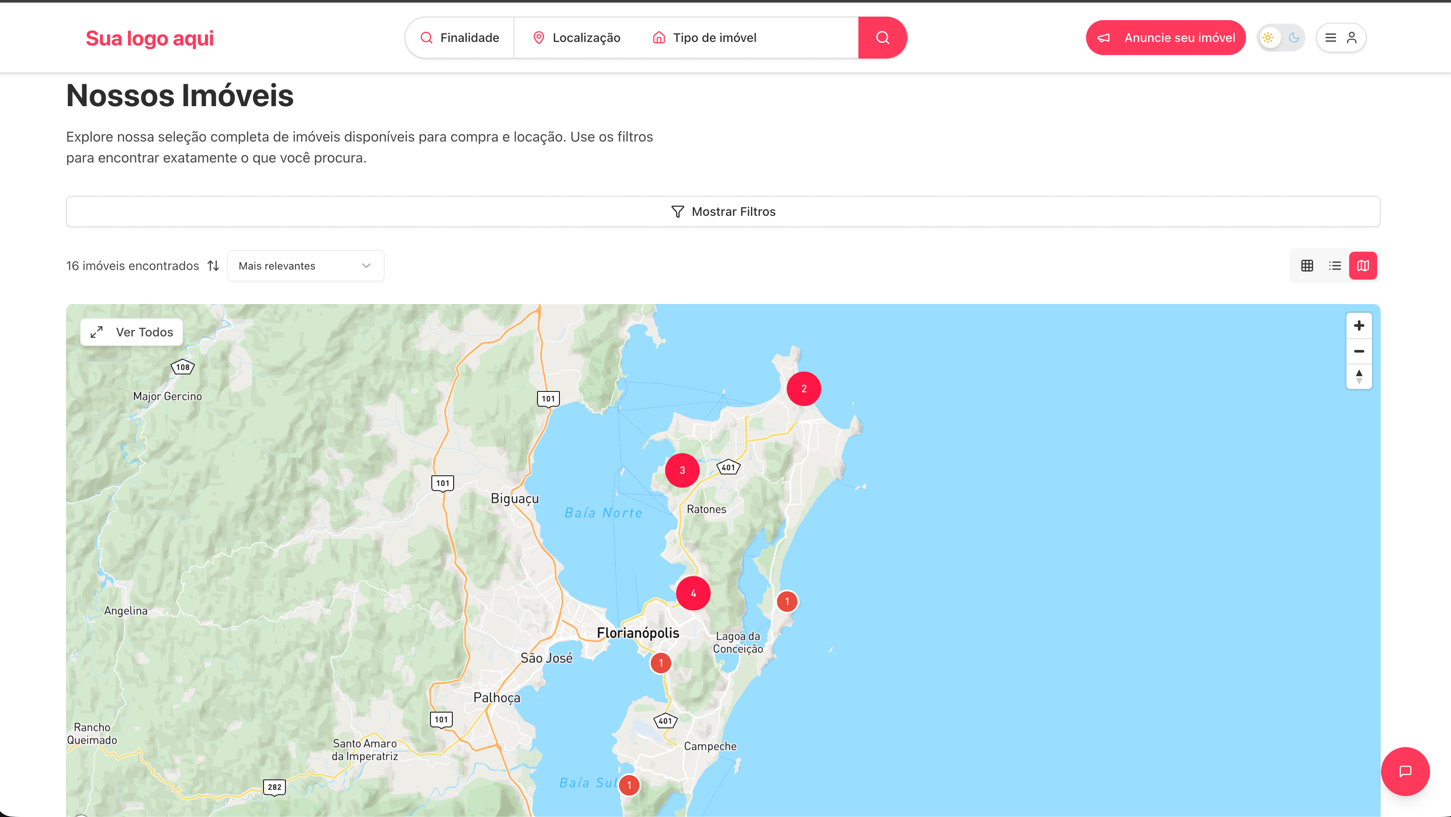Reset map bearing with compass control
Image resolution: width=1451 pixels, height=817 pixels.
[1359, 377]
